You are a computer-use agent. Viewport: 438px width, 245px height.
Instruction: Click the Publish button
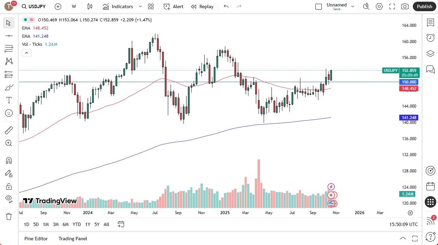coord(424,6)
